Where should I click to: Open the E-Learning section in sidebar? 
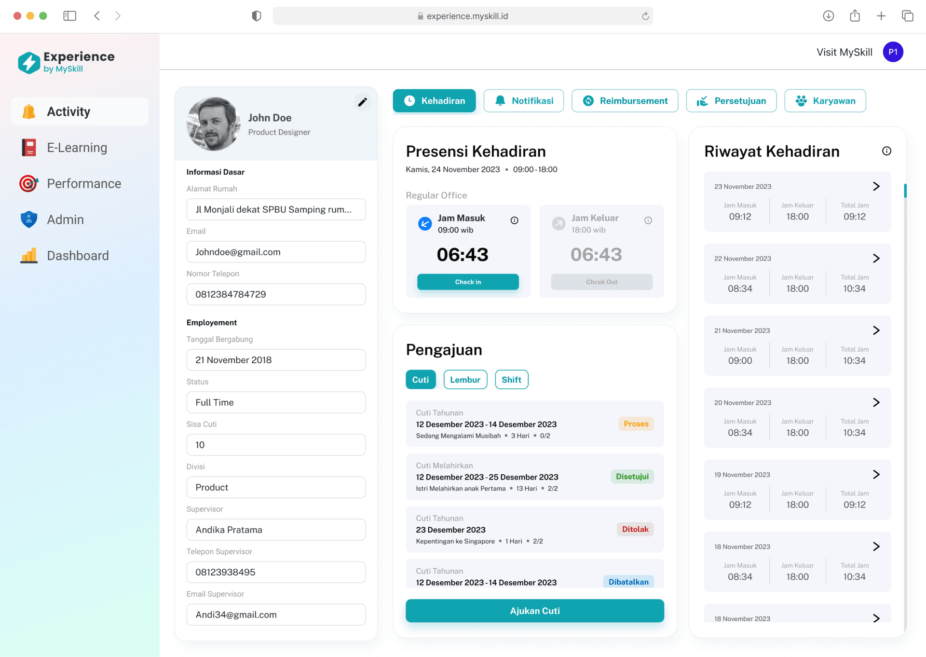77,147
